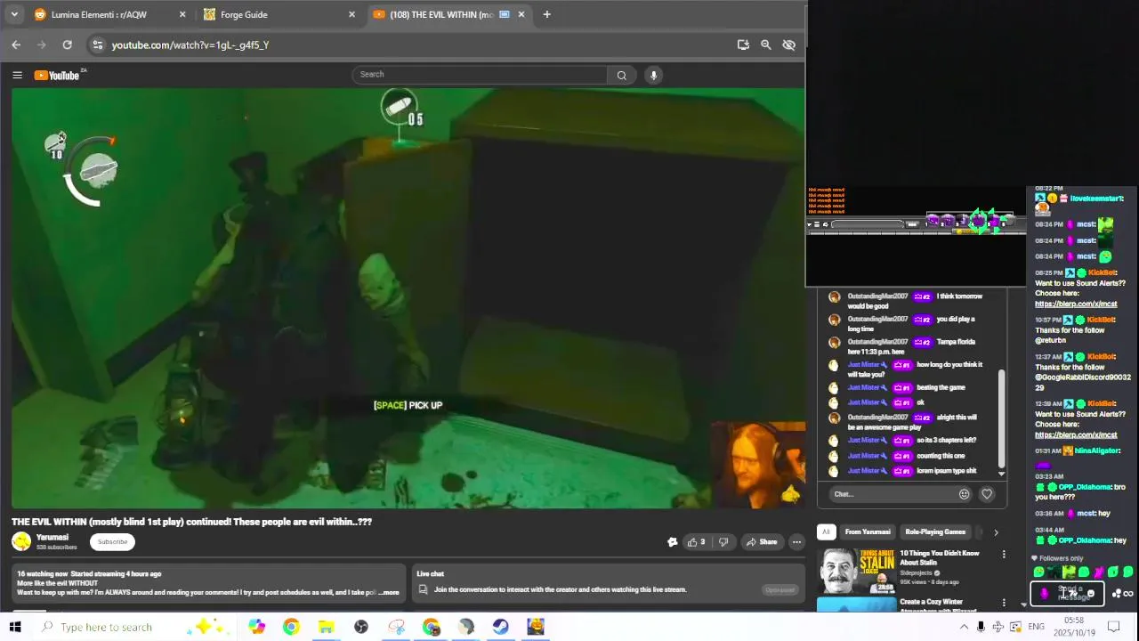
Task: Click the YouTube search magnifier button
Action: [x=621, y=75]
